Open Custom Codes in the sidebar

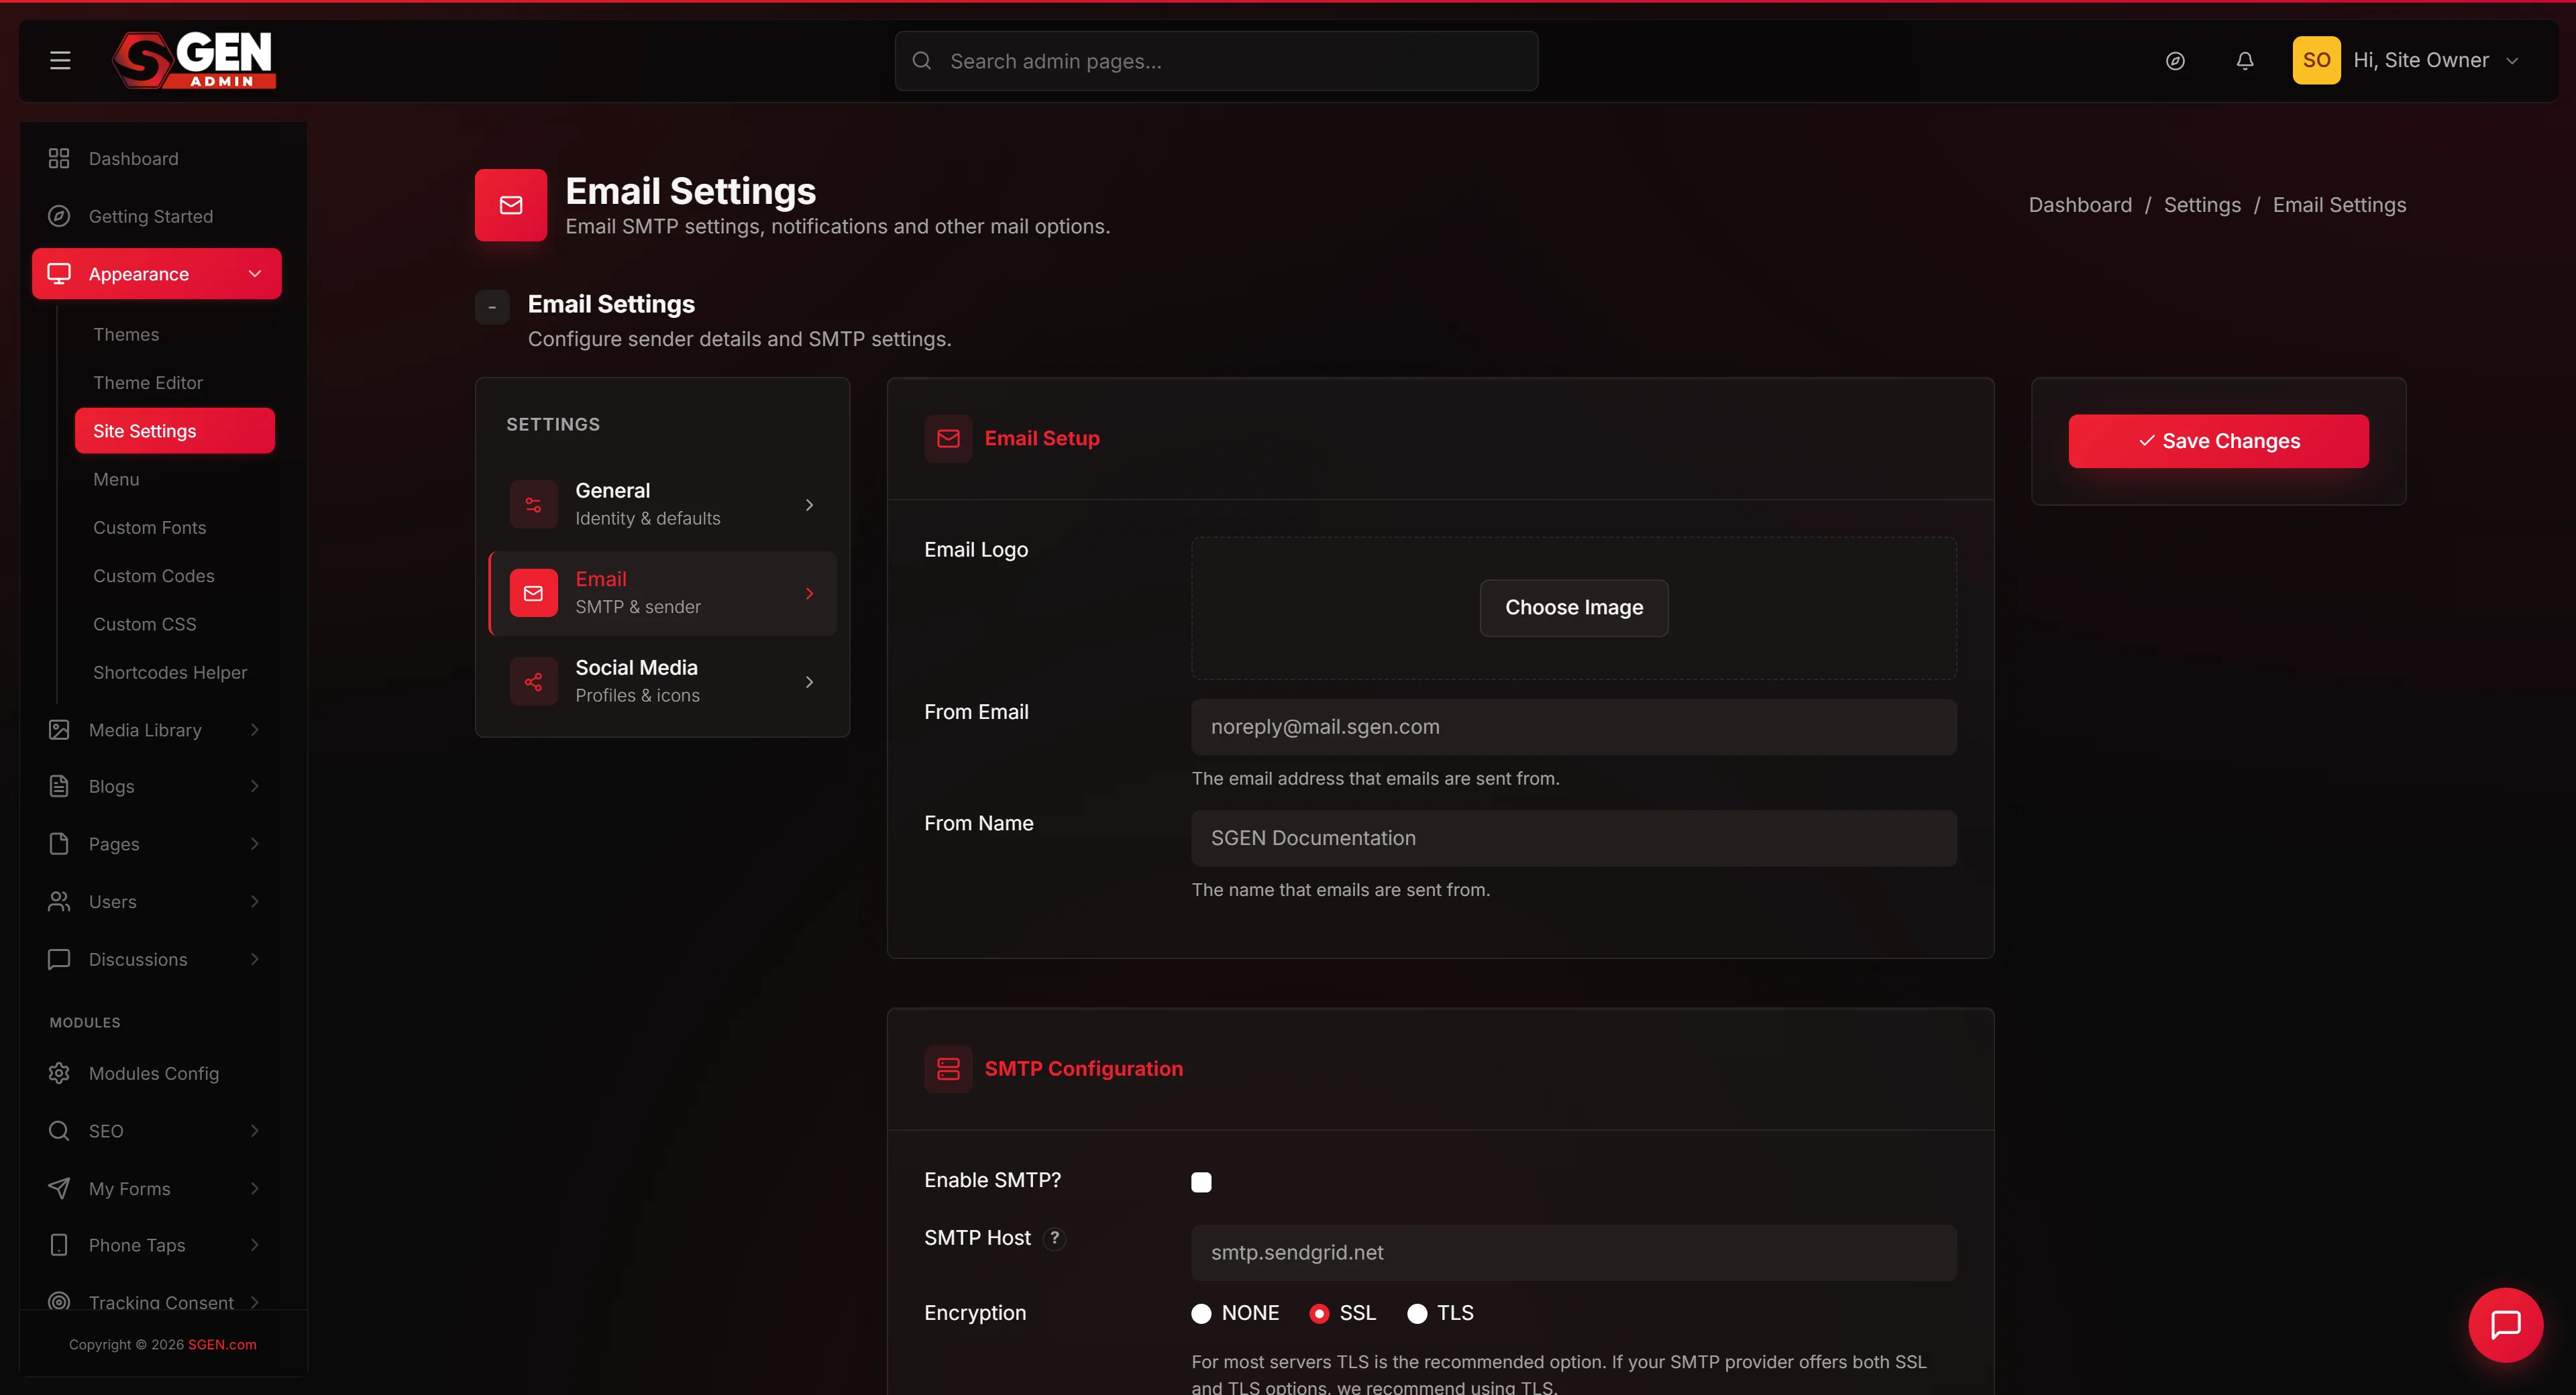click(x=154, y=575)
